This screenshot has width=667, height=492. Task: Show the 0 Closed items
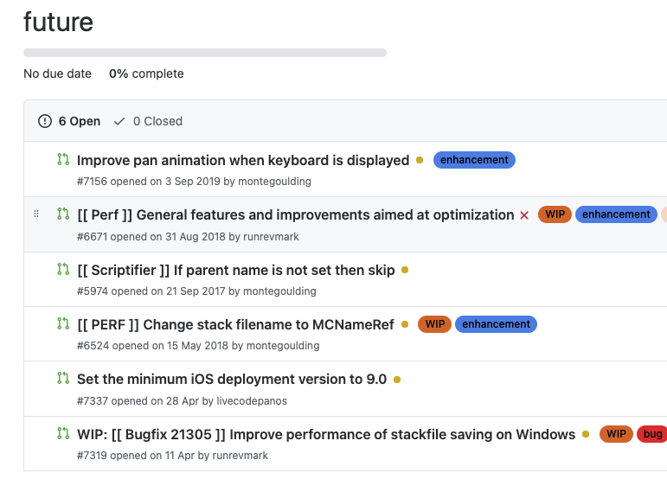point(148,121)
